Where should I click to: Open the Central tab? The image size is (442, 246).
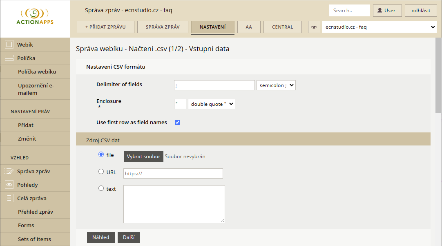(282, 27)
